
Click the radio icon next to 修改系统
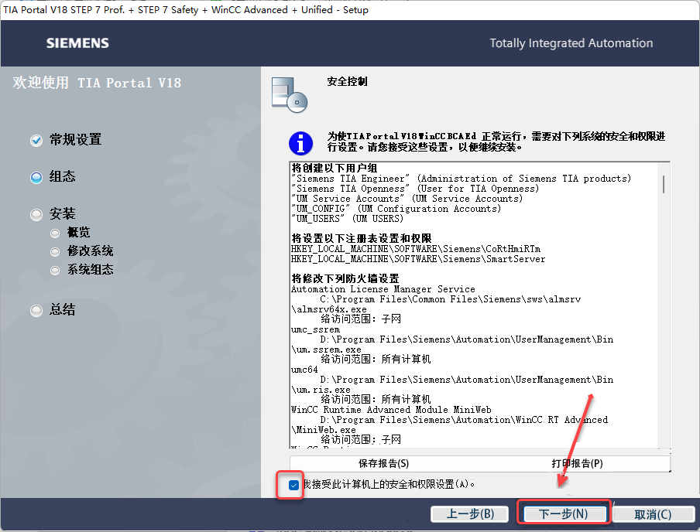tap(54, 251)
